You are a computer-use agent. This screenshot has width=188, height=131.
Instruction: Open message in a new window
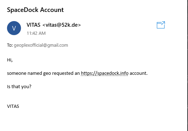pyautogui.click(x=161, y=25)
